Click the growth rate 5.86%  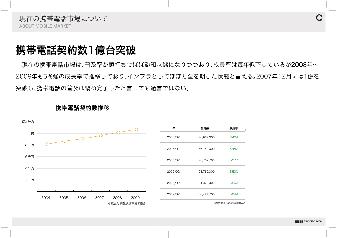(234, 183)
